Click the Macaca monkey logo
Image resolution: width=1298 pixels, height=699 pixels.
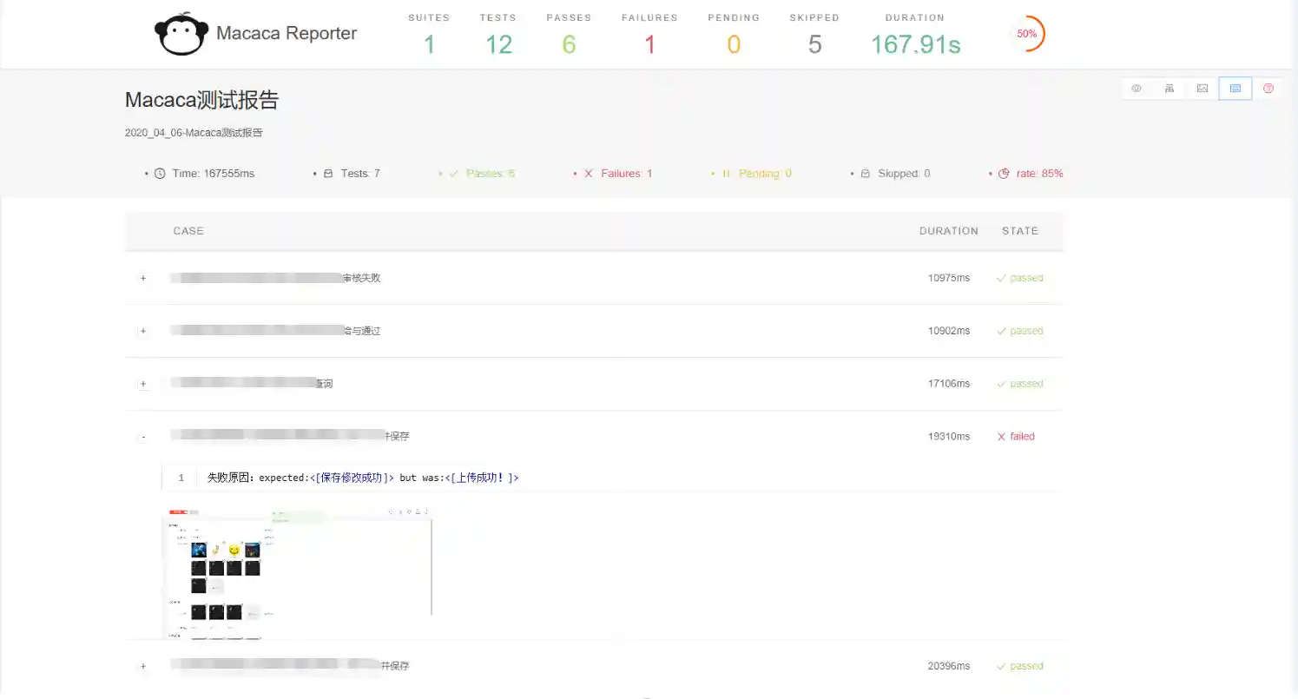pyautogui.click(x=181, y=35)
